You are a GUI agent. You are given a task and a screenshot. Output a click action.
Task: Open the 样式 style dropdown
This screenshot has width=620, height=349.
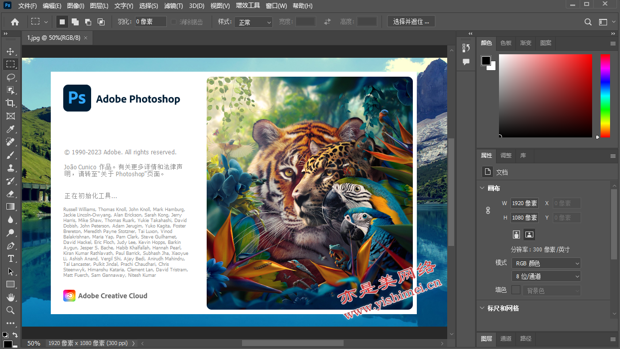click(x=254, y=22)
